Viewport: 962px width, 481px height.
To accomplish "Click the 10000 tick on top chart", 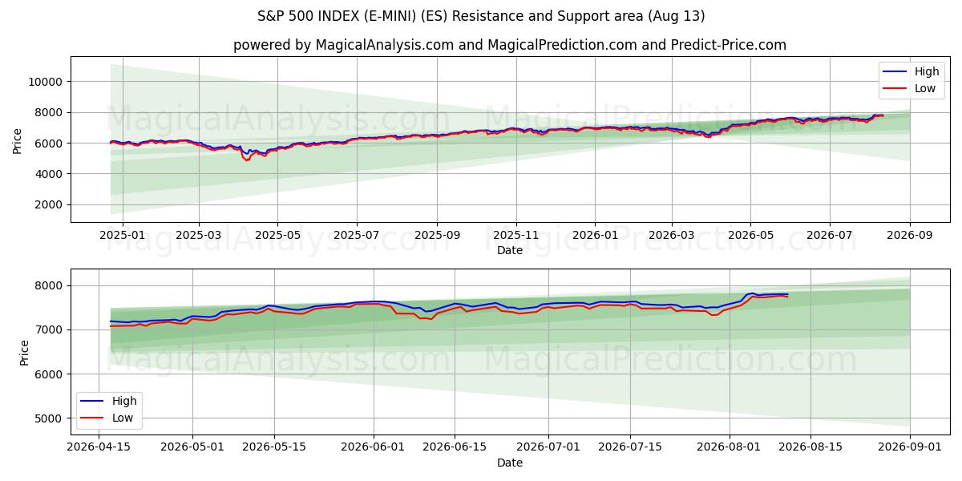I will [46, 82].
